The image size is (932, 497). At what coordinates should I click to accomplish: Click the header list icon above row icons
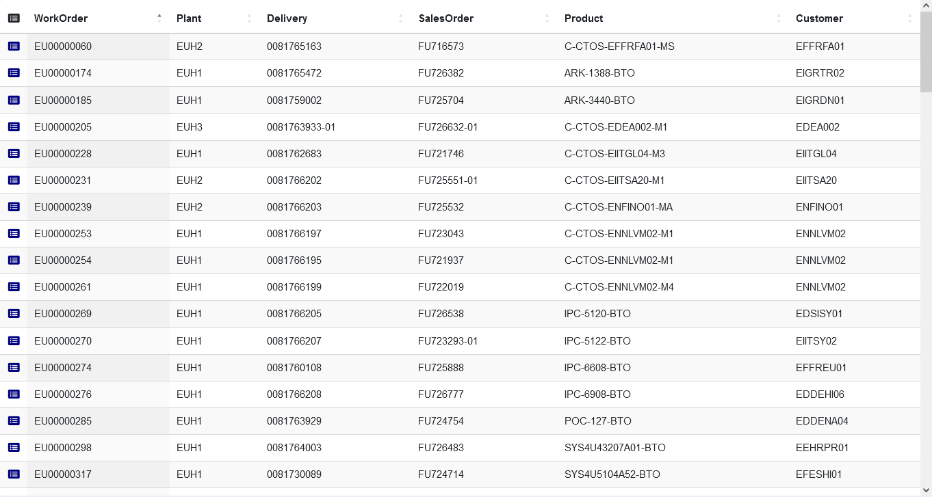tap(14, 18)
